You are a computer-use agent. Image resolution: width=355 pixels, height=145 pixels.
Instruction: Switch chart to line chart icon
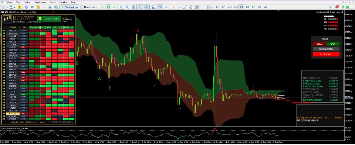(114, 7)
